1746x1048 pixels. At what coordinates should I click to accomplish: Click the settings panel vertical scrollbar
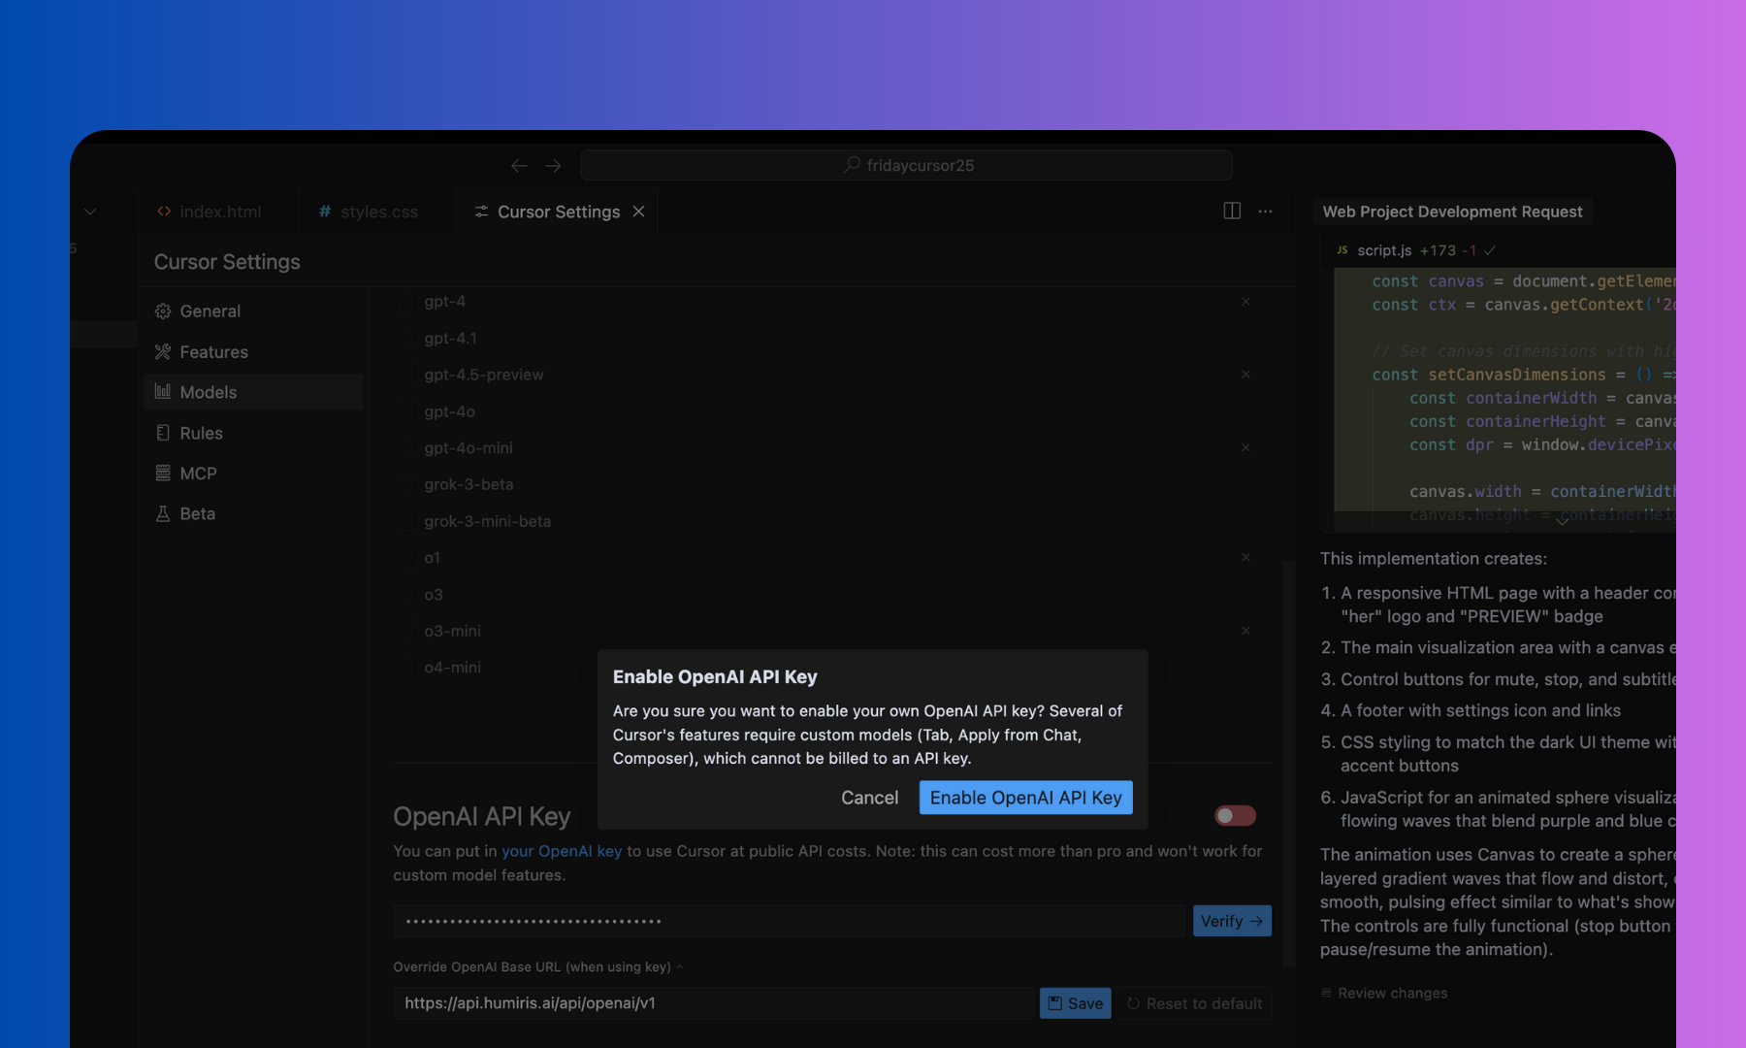[1289, 763]
